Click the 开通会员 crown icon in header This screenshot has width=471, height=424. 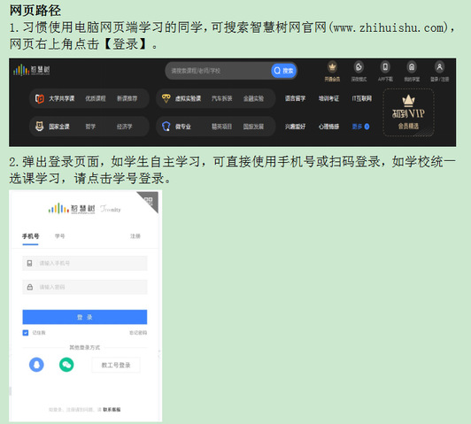pyautogui.click(x=332, y=67)
